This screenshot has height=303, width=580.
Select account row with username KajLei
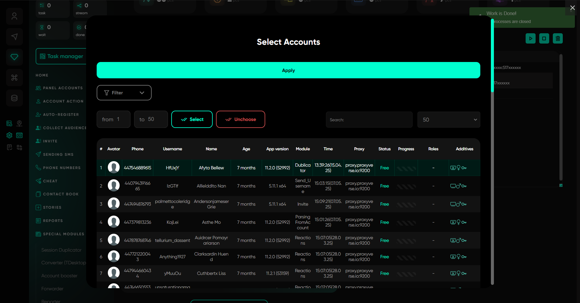172,222
